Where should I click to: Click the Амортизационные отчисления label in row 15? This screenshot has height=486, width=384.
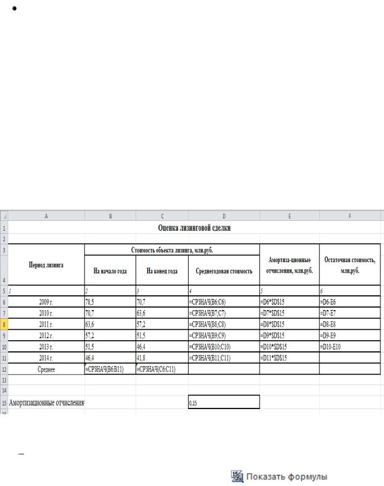click(47, 402)
